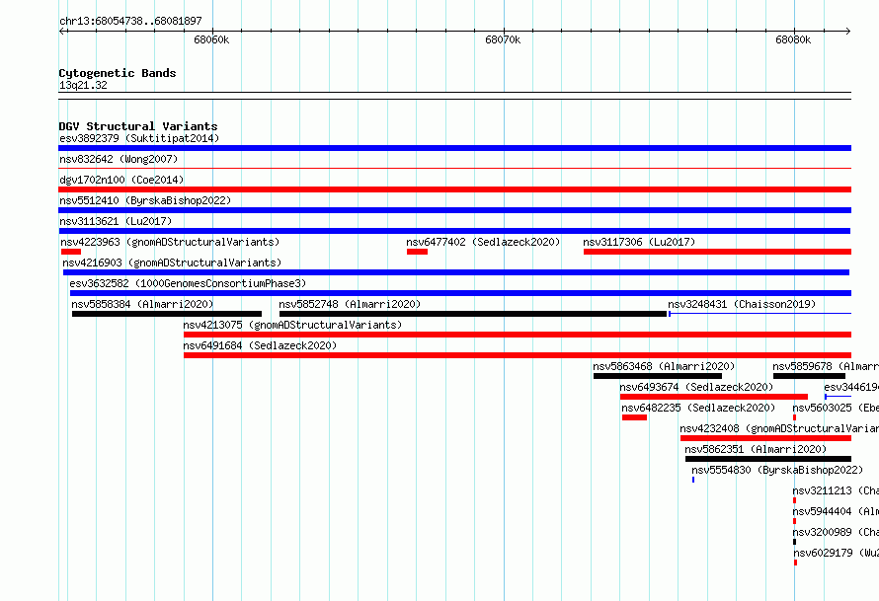
Task: Click nsv5858384 (Almarri2020) label
Action: tap(142, 304)
